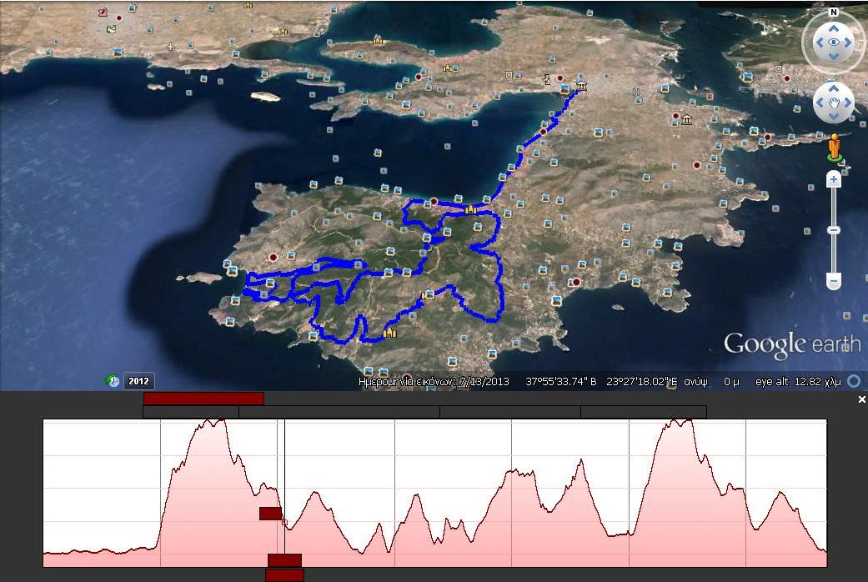Pan down using move joystick arrow

(x=833, y=117)
